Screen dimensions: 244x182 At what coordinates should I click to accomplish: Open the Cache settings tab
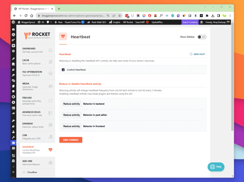[x=37, y=62]
